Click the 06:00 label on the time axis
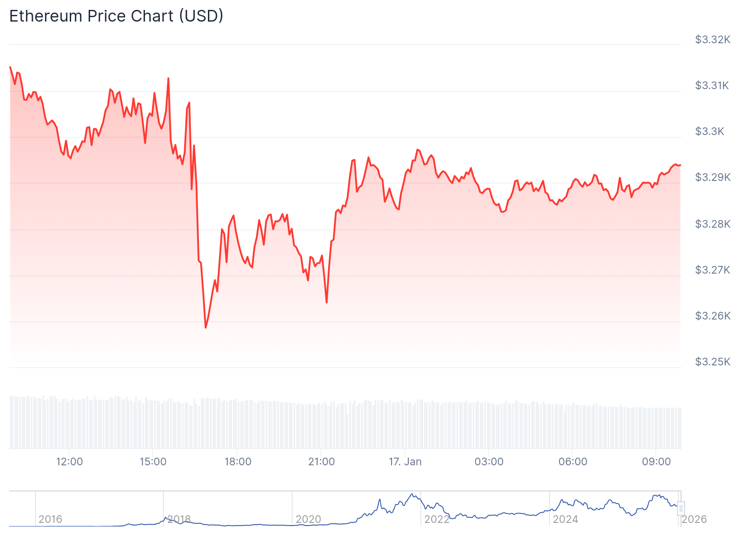This screenshot has width=740, height=540. (573, 462)
